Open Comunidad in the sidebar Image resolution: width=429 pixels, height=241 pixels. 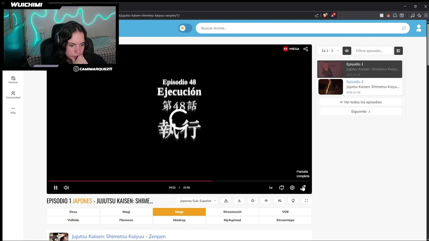[x=13, y=95]
